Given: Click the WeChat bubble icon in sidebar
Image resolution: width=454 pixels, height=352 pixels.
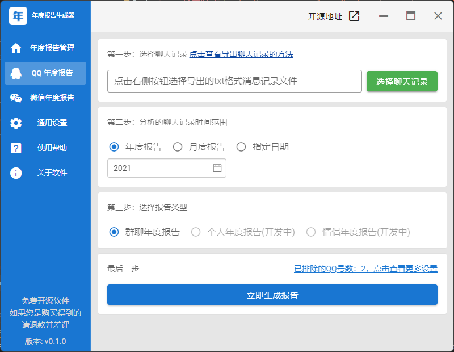Looking at the screenshot, I should tap(16, 98).
